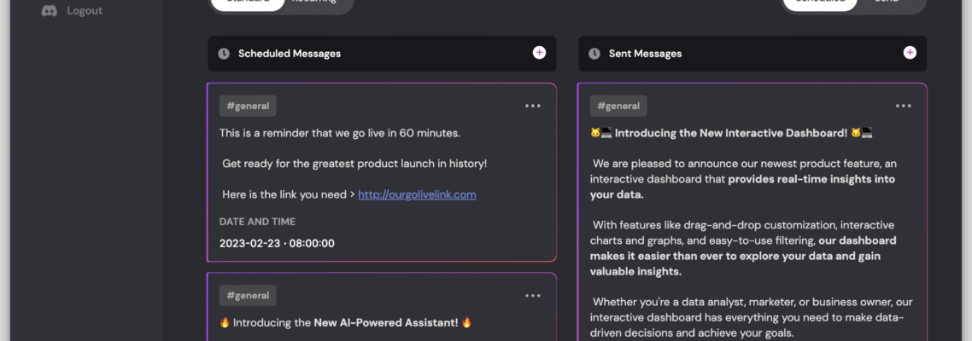Select the Scheduled toggle option on the right
972x341 pixels.
pyautogui.click(x=820, y=2)
